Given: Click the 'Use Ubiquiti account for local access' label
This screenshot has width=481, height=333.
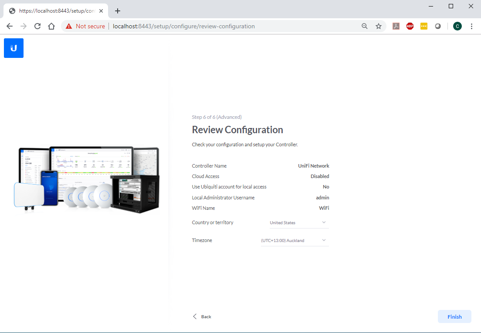Looking at the screenshot, I should pos(229,187).
